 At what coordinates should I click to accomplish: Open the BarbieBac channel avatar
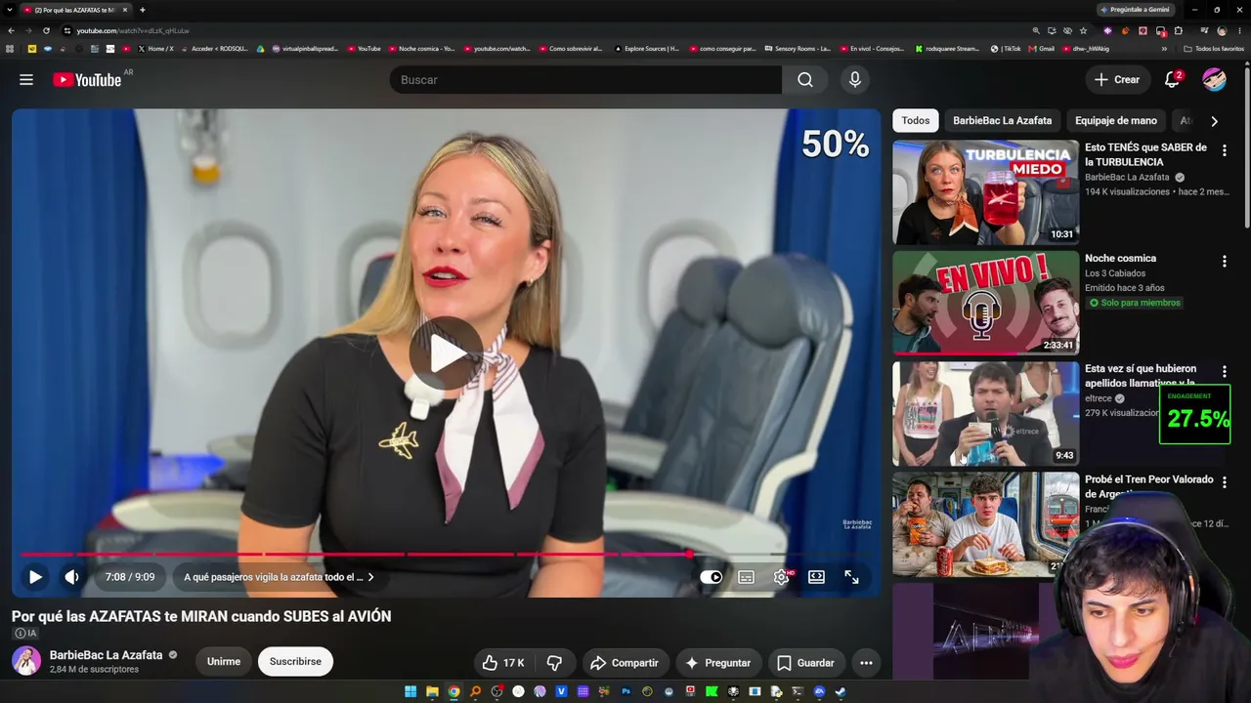pos(26,661)
